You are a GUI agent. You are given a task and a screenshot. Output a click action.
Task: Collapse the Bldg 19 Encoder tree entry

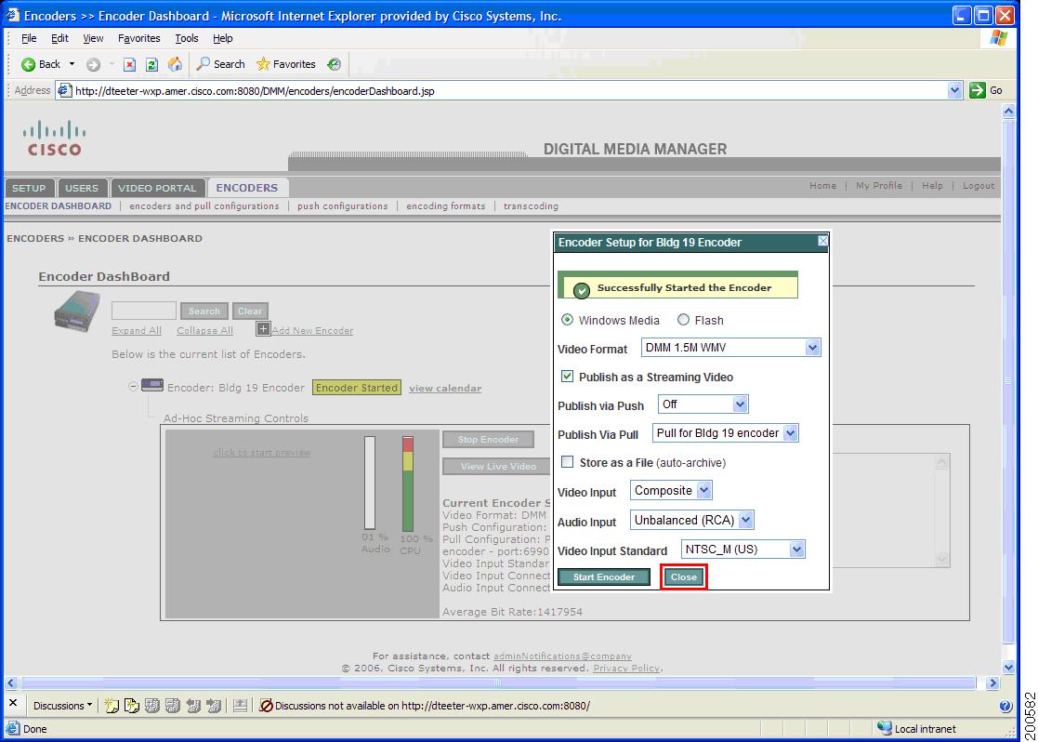pos(131,385)
